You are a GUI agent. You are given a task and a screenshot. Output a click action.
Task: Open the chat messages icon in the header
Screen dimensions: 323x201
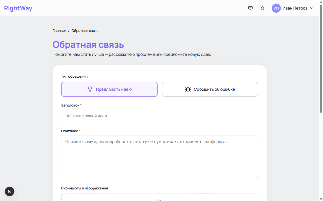click(x=250, y=8)
